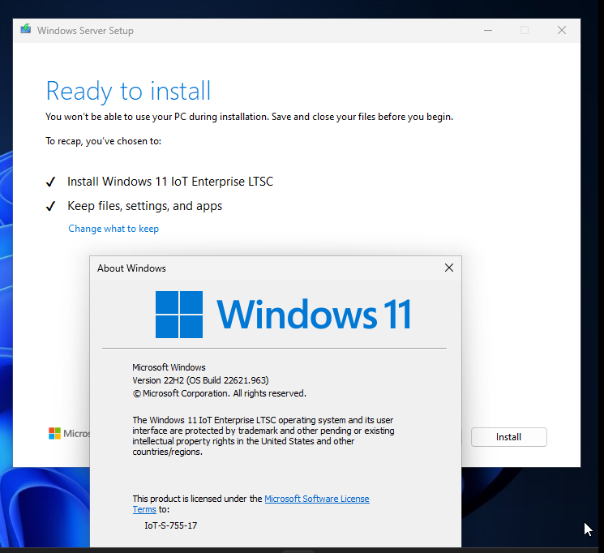Click the Install Windows 11 IoT Enterprise LTSC line
Image resolution: width=604 pixels, height=553 pixels.
click(x=170, y=182)
